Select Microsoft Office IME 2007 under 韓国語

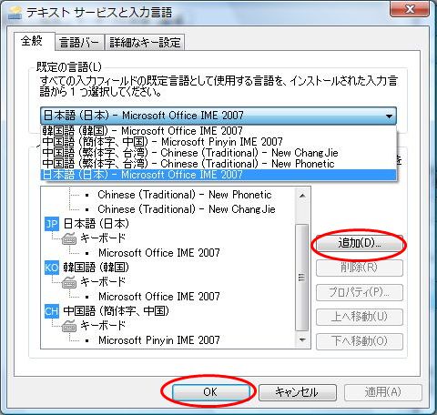click(159, 297)
